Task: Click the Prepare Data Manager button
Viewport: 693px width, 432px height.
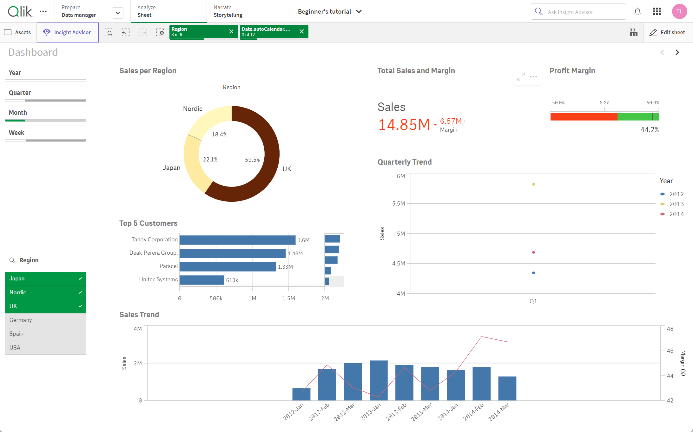Action: tap(79, 11)
